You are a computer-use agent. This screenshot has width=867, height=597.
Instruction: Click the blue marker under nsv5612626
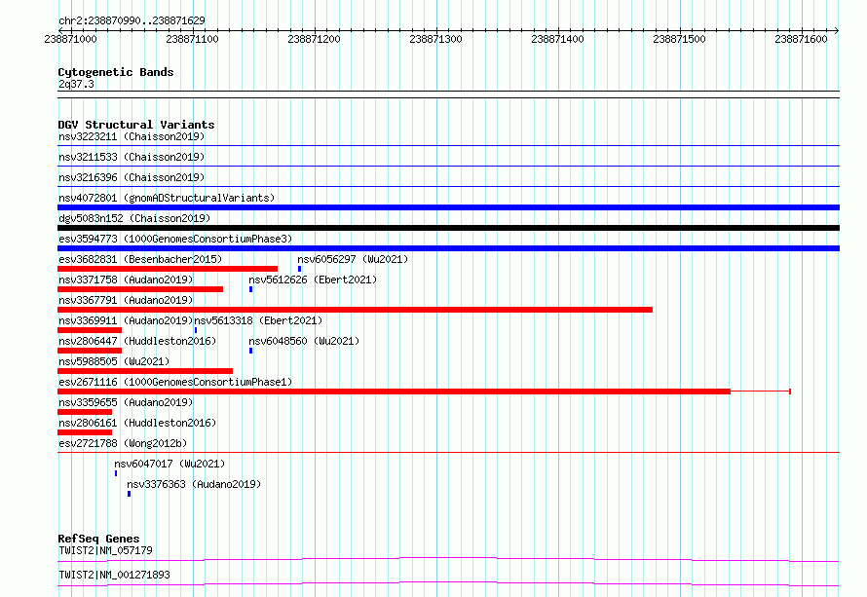[251, 289]
